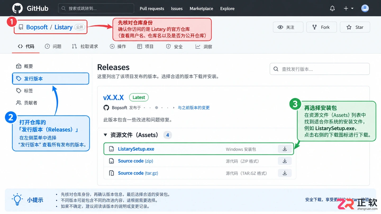Image resolution: width=381 pixels, height=214 pixels.
Task: Click the 公开 visibility badge
Action: coord(80,27)
